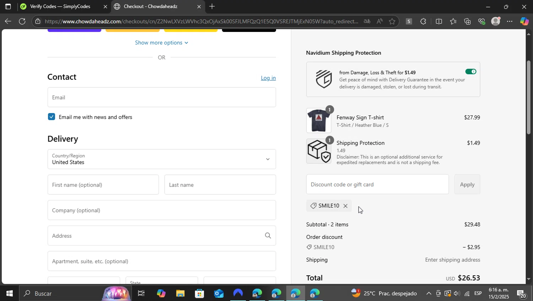Image resolution: width=533 pixels, height=301 pixels.
Task: Toggle split screen view icon
Action: [x=439, y=21]
